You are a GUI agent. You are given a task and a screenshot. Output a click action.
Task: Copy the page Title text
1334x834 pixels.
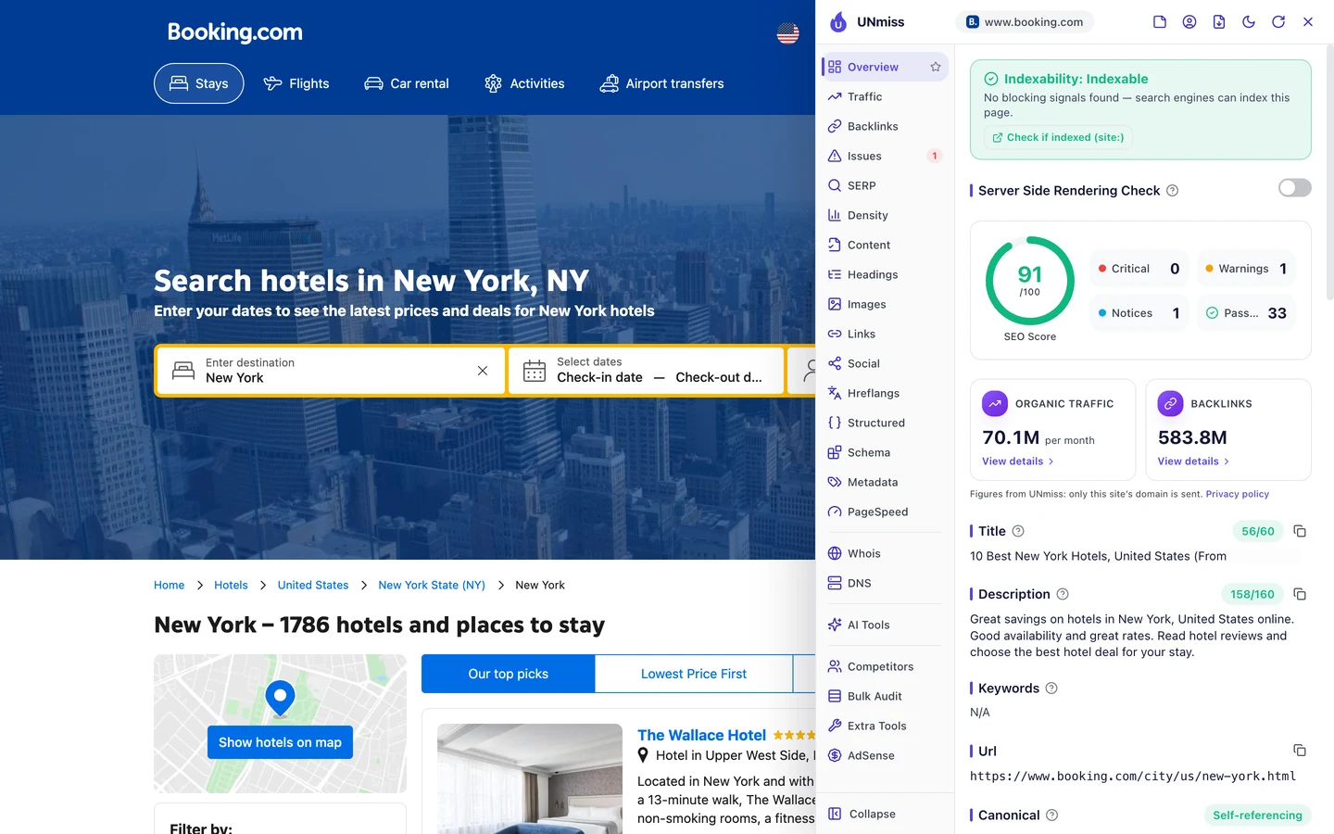(1300, 531)
